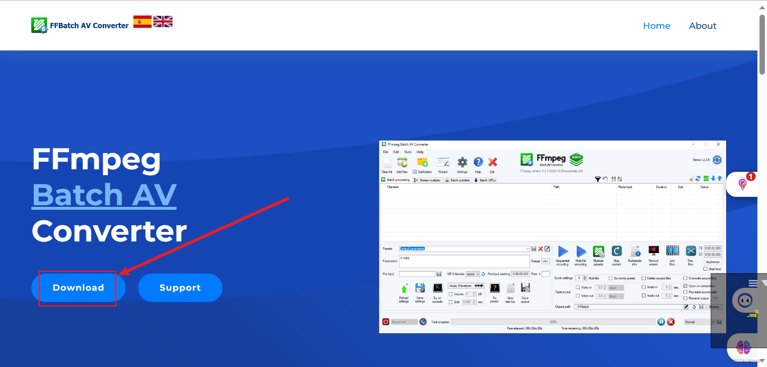Toggle the Video out fade checkbox

click(578, 296)
